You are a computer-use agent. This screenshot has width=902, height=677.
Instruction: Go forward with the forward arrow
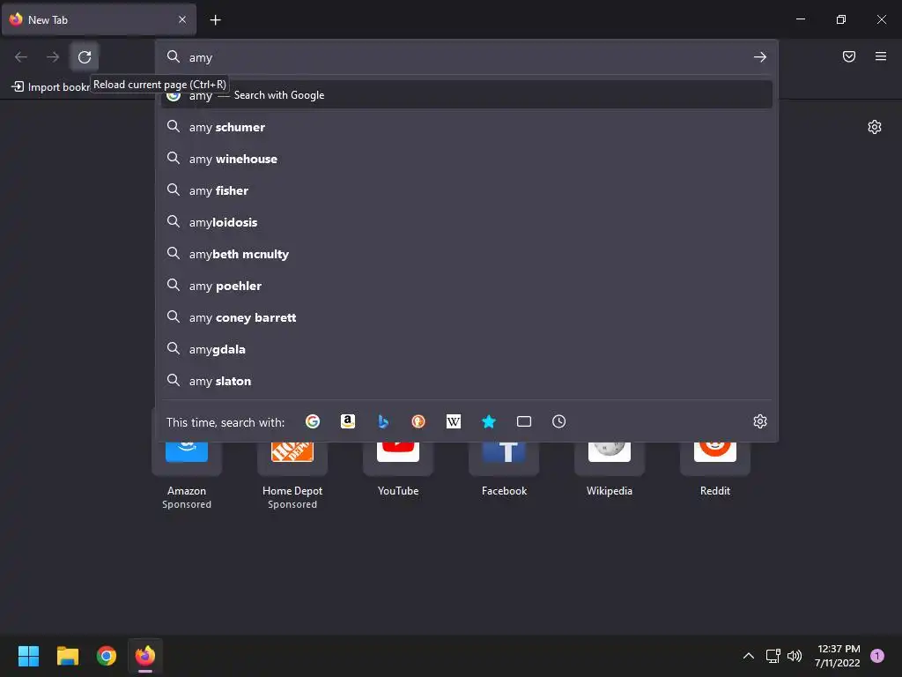click(x=53, y=57)
